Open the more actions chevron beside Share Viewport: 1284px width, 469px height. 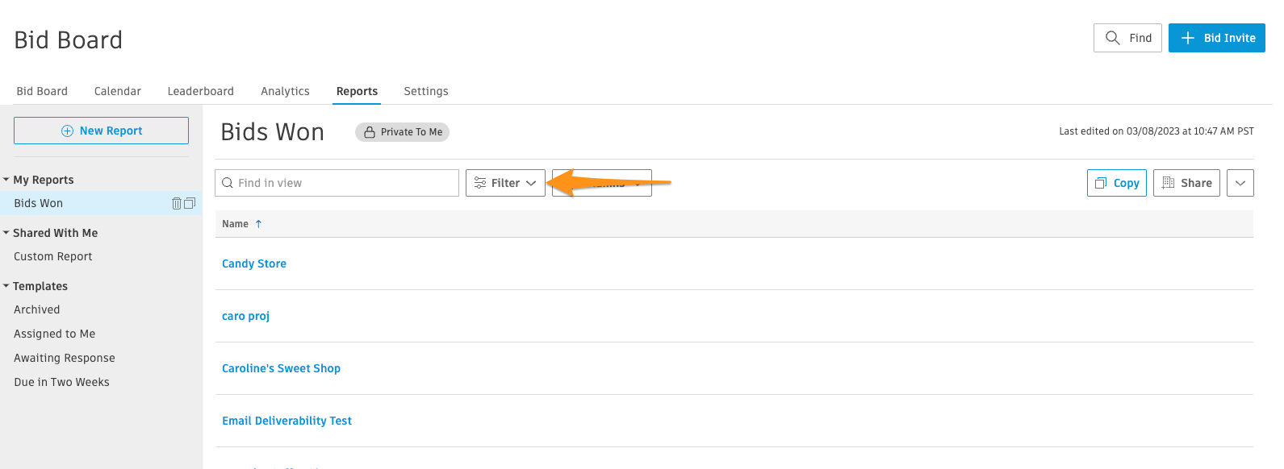point(1240,183)
